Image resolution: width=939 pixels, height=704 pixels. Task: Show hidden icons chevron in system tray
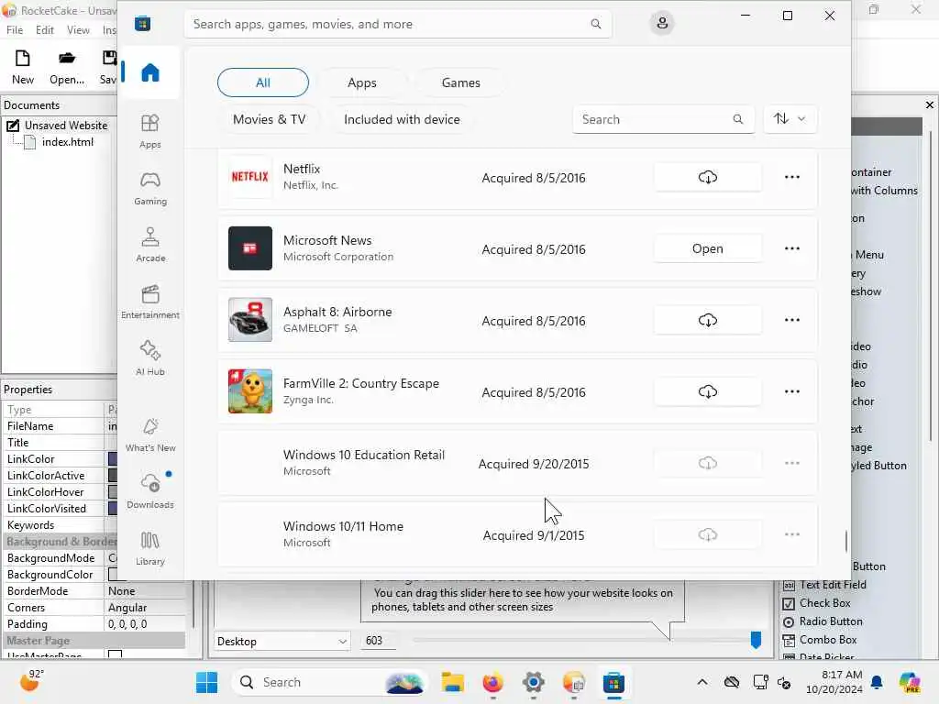tap(701, 682)
